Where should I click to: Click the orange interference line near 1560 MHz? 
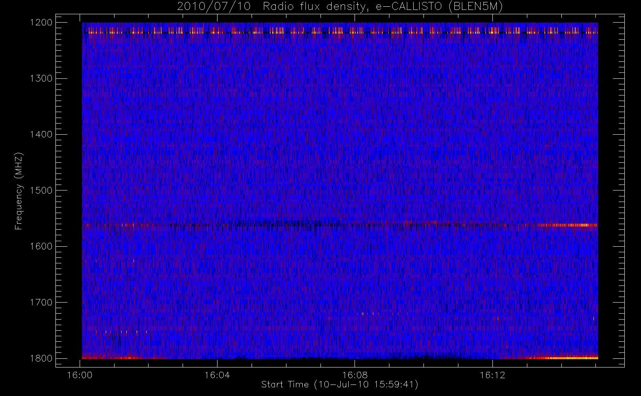tap(569, 225)
